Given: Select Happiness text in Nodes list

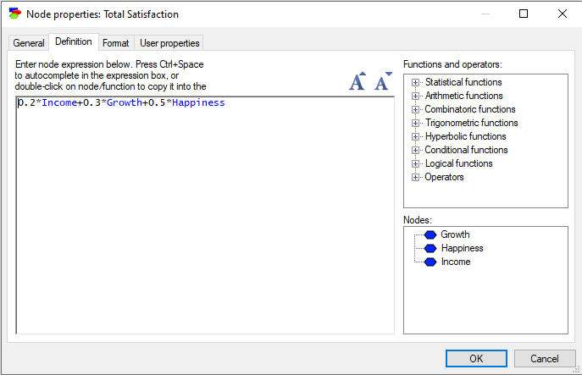Looking at the screenshot, I should (x=462, y=248).
